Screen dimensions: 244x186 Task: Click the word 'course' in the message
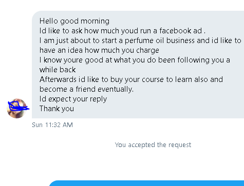point(153,80)
